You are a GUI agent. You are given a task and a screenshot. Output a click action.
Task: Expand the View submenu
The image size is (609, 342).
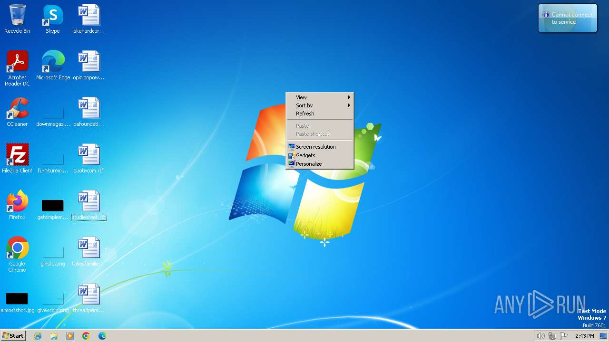[320, 97]
